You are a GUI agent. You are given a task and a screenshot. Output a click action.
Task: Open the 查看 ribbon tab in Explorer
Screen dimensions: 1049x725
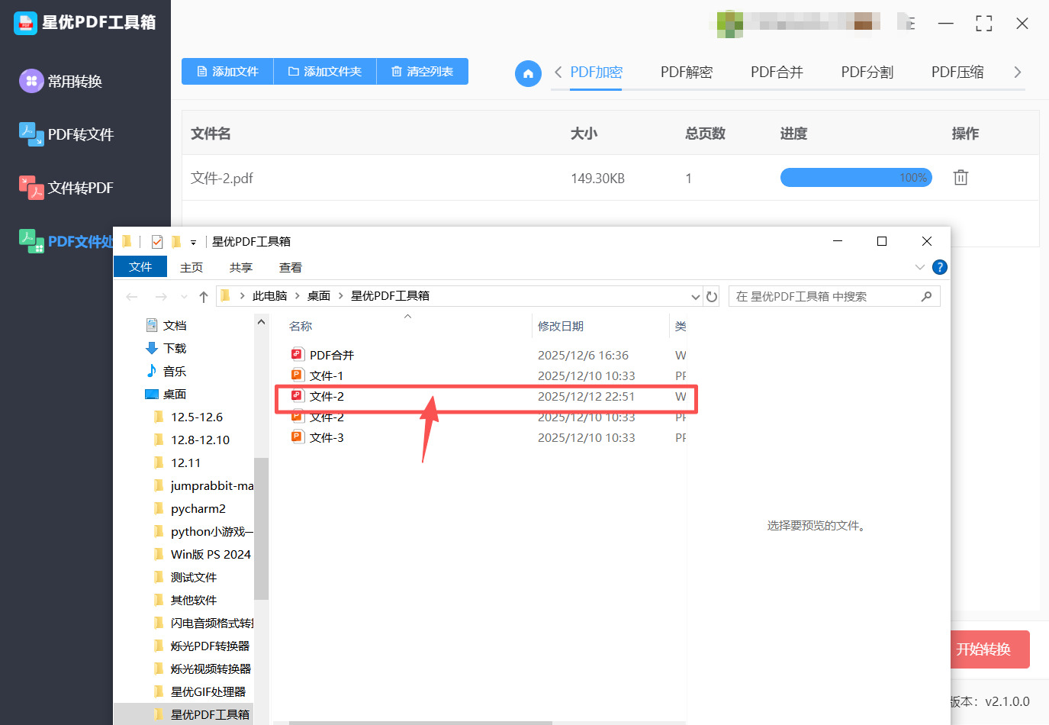coord(291,268)
